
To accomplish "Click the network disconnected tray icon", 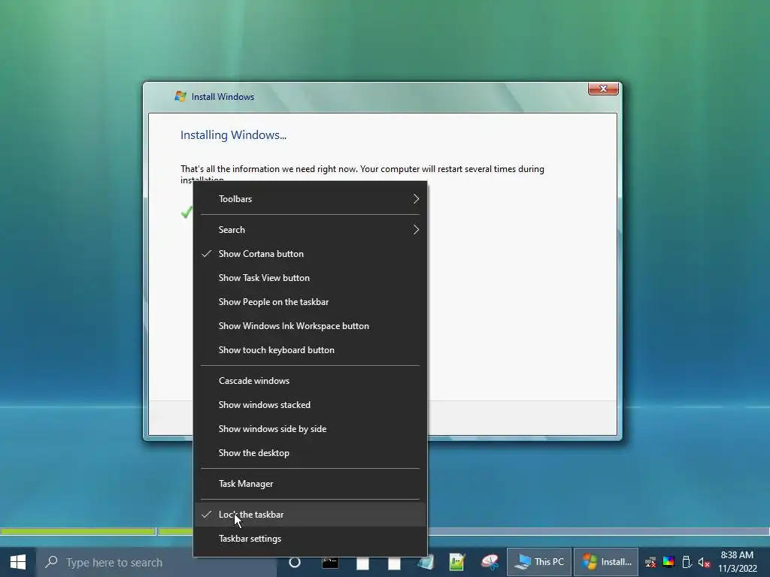I will [650, 562].
